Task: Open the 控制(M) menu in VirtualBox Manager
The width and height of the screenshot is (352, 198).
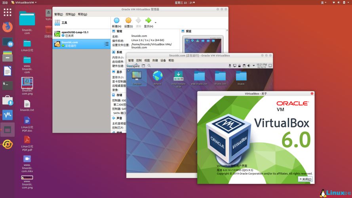Action: coord(70,14)
